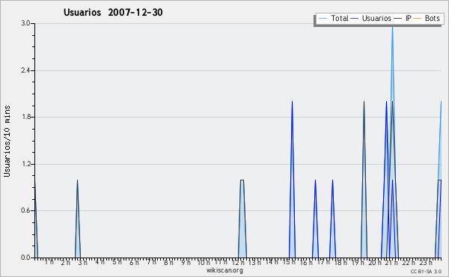Click the 'wikiscan.org' label under the axis
Viewport: 449px width, 277px height.
point(224,270)
